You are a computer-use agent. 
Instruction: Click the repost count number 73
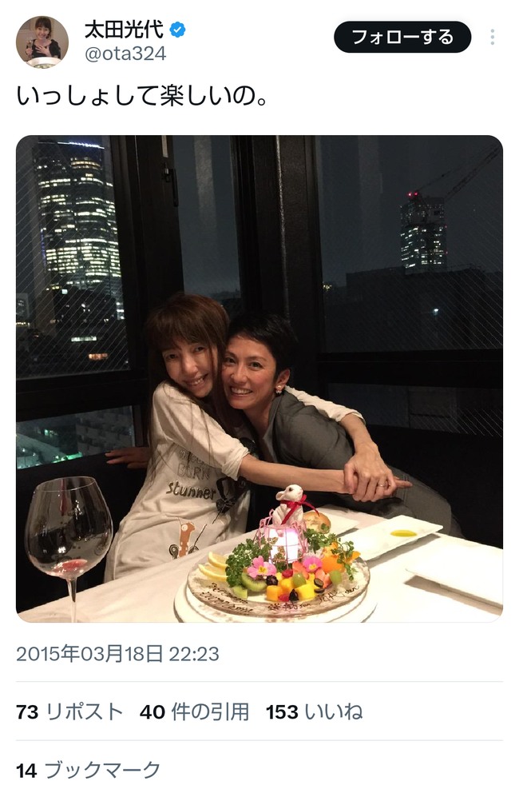pyautogui.click(x=27, y=712)
